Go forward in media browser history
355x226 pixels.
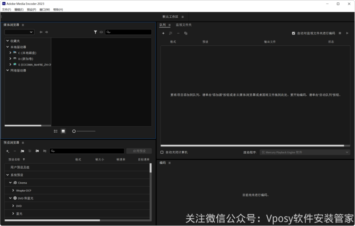pos(46,32)
